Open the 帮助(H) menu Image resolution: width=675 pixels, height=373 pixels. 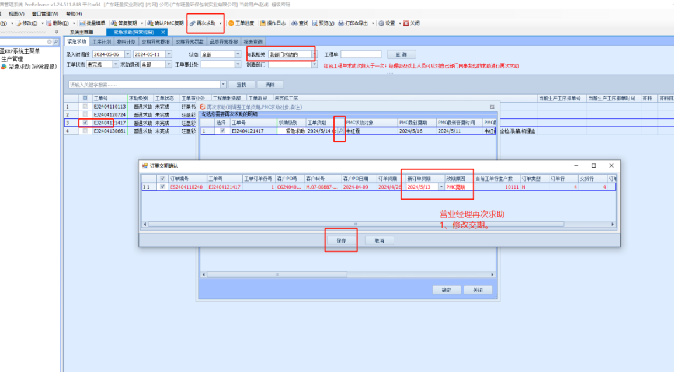point(74,14)
